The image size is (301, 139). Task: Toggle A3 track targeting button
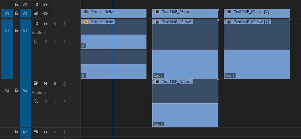click(25, 132)
